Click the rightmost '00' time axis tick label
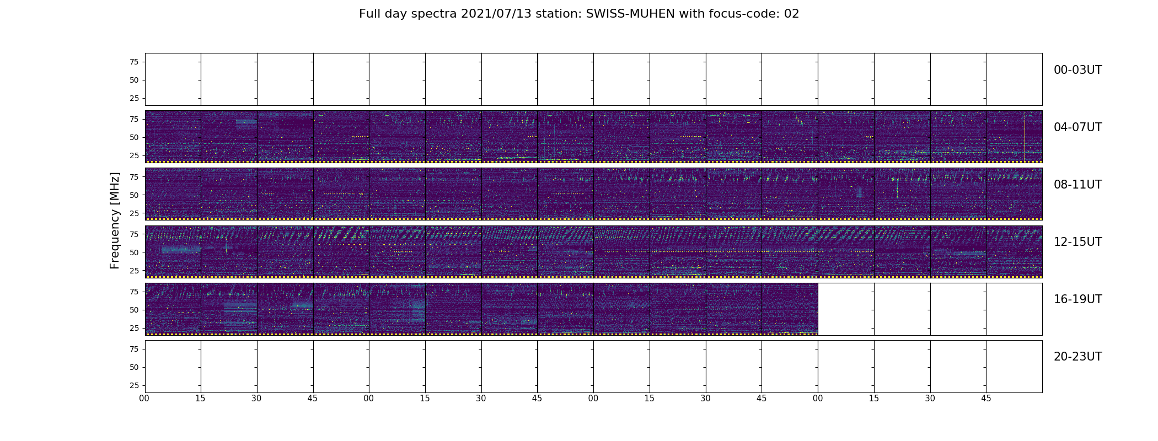The height and width of the screenshot is (441, 1158). 818,398
